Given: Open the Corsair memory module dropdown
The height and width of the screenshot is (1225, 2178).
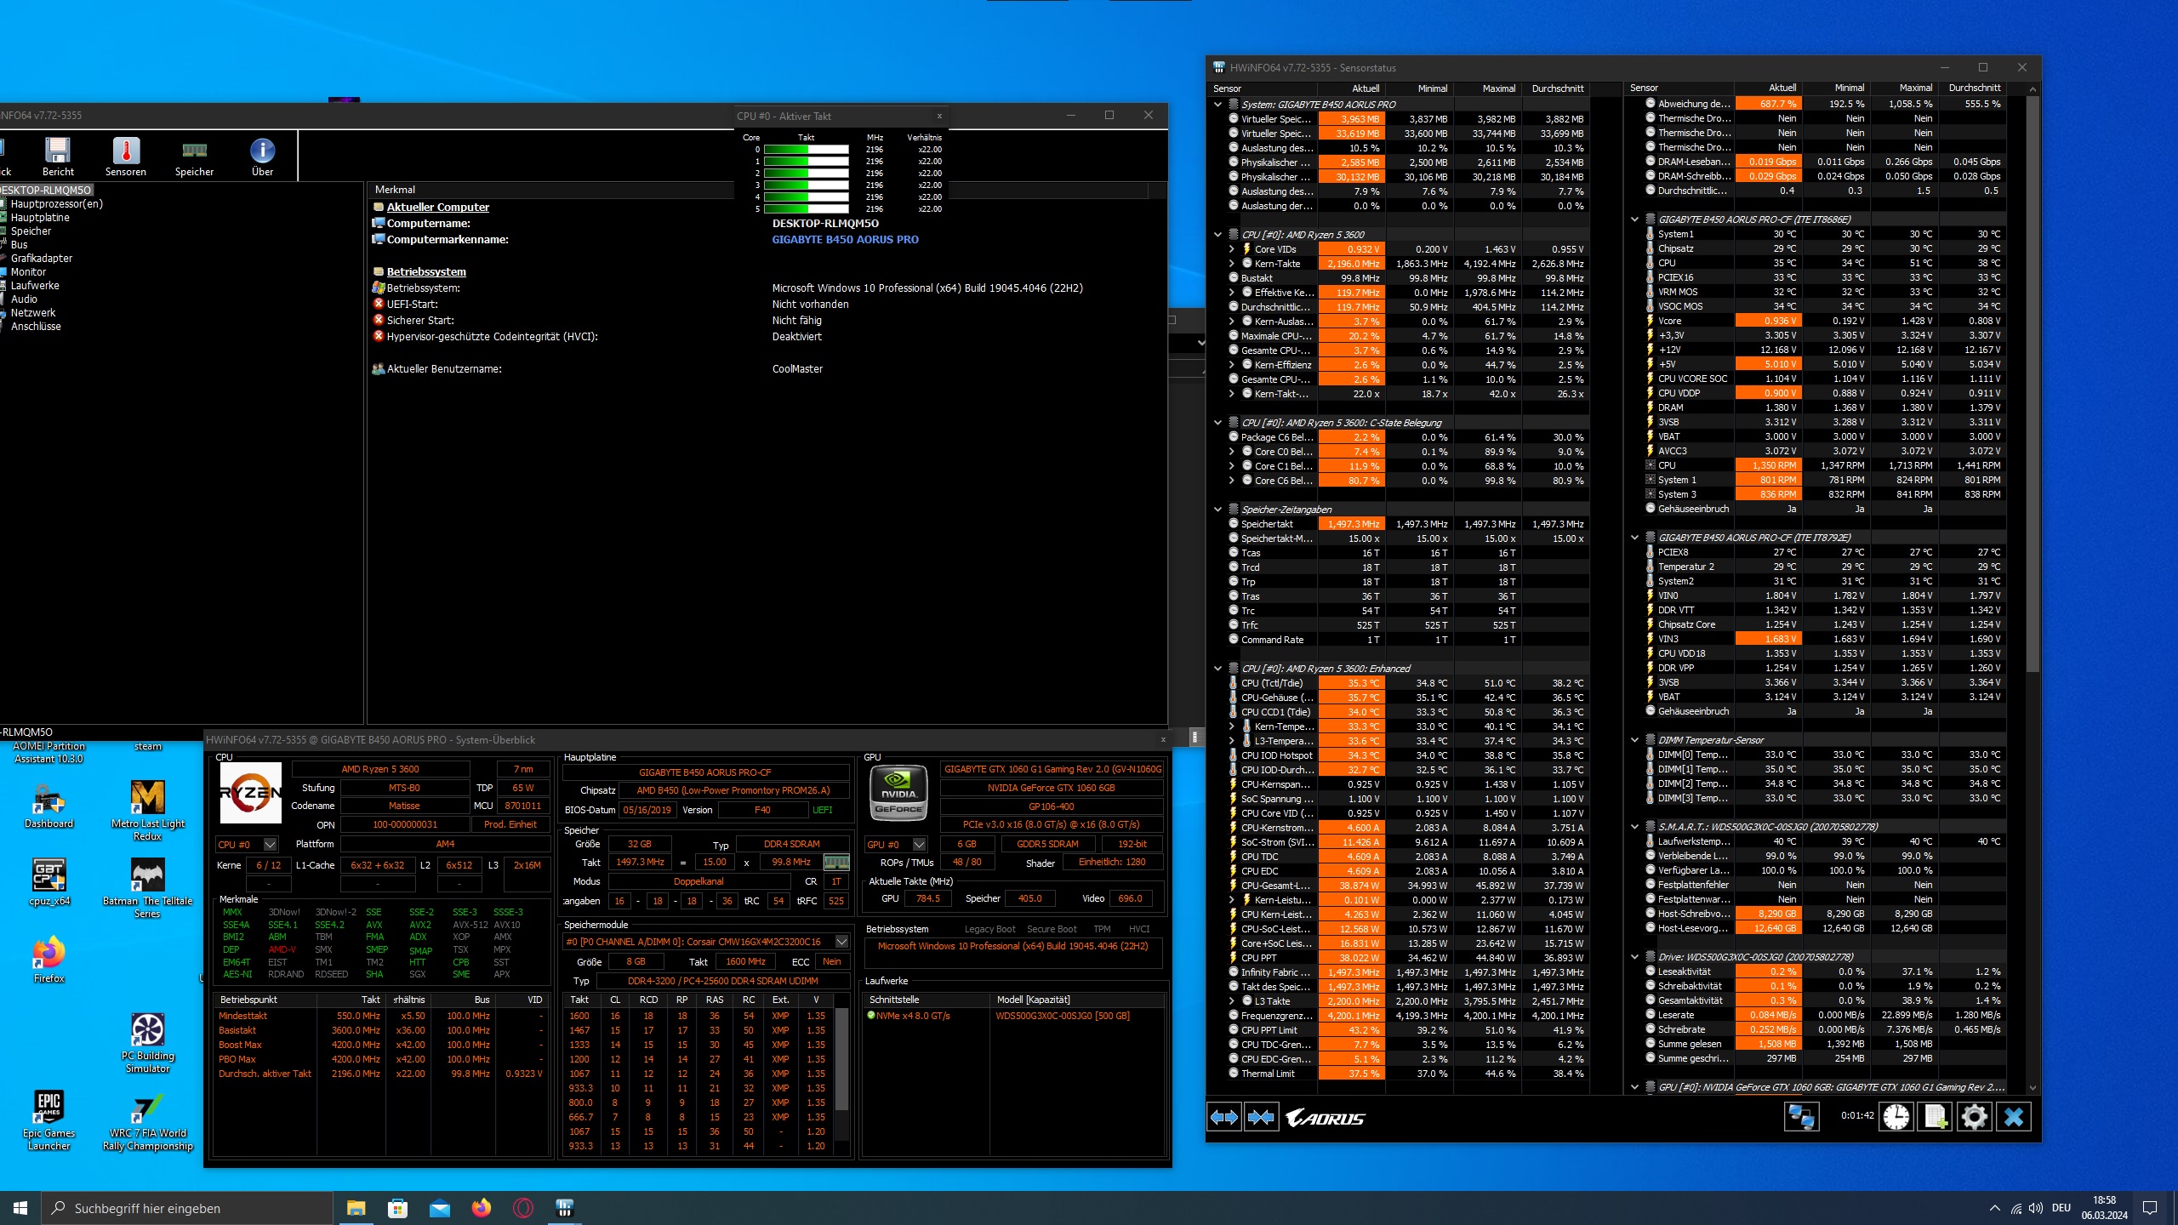Looking at the screenshot, I should click(x=841, y=942).
